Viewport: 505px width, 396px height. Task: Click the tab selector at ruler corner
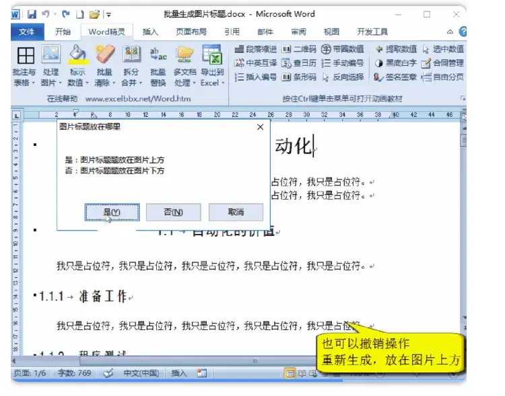[17, 115]
